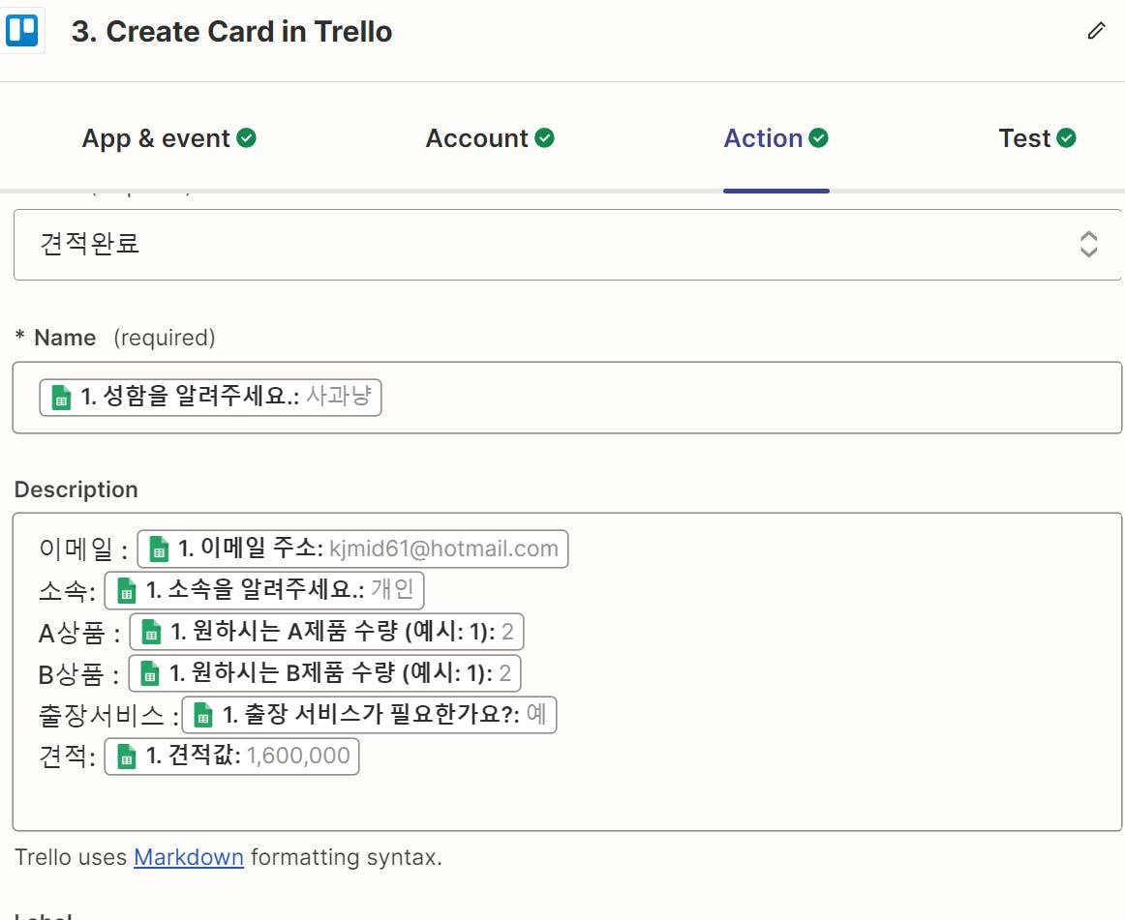Click Sheets icon beside 소속을 알려주세요 pill
This screenshot has width=1125, height=920.
[x=126, y=590]
